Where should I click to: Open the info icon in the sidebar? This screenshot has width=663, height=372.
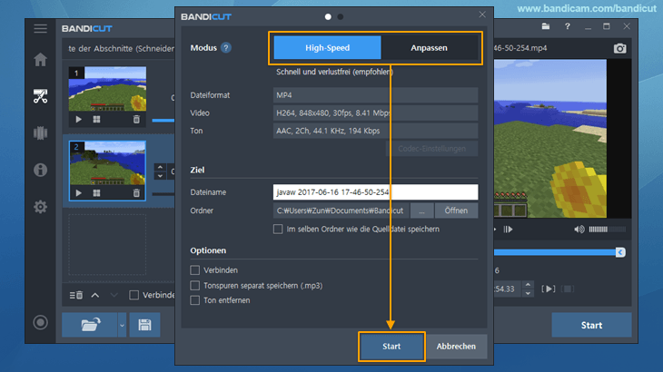click(41, 170)
